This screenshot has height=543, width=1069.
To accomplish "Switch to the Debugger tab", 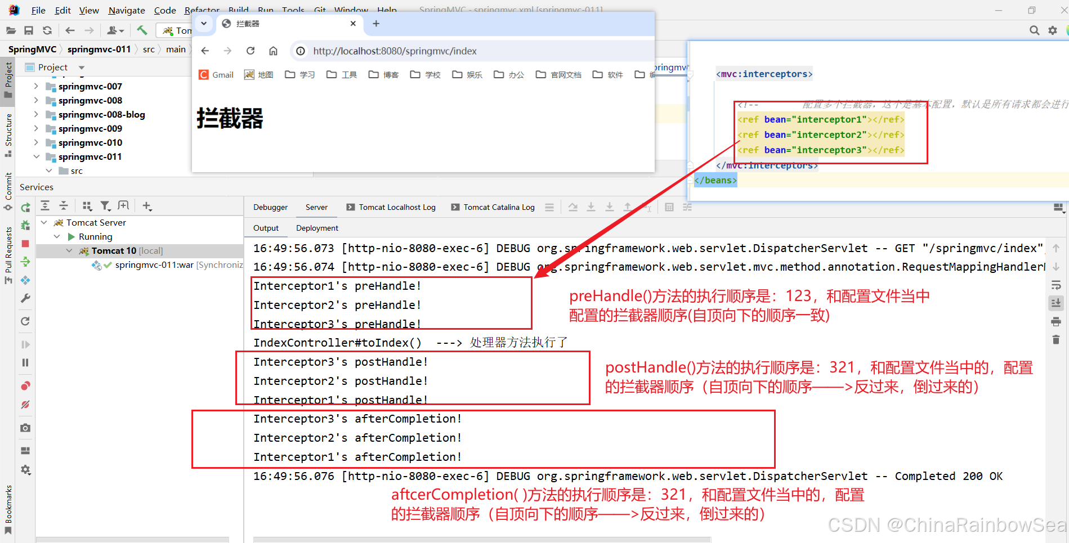I will tap(270, 207).
